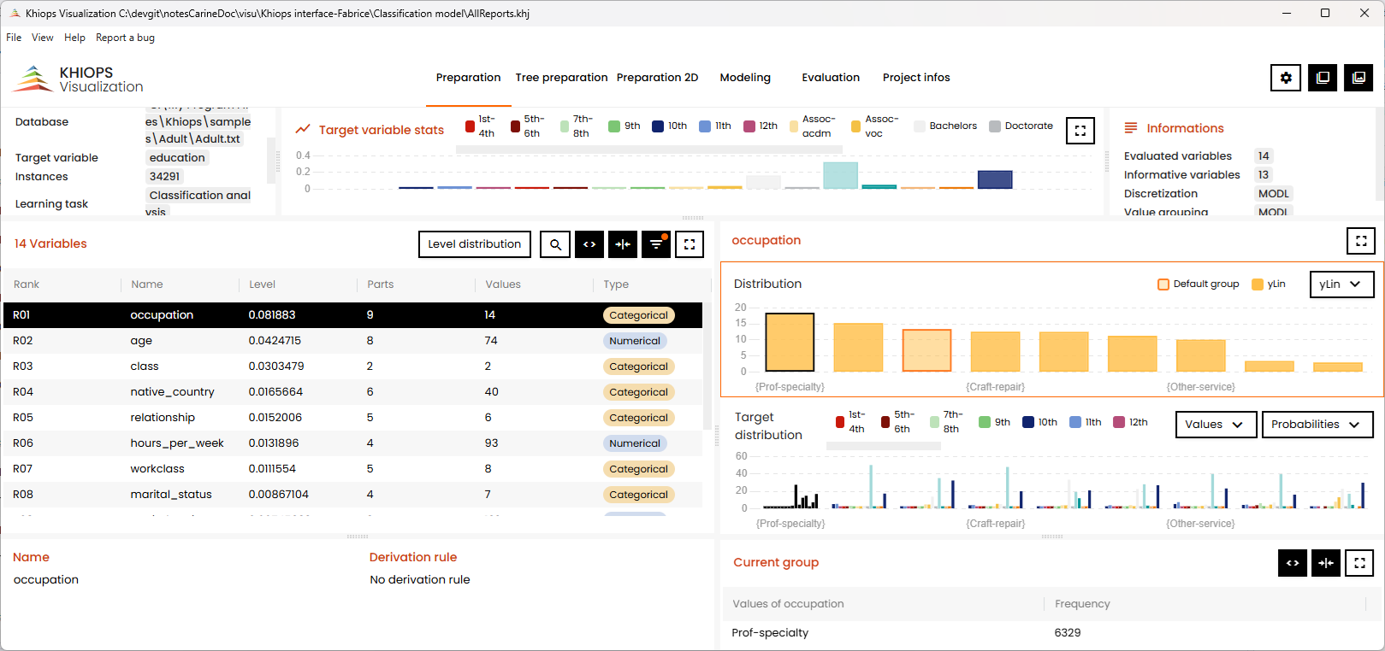Click the 11th color swatch in Target variable stats
The height and width of the screenshot is (651, 1385).
coord(705,126)
